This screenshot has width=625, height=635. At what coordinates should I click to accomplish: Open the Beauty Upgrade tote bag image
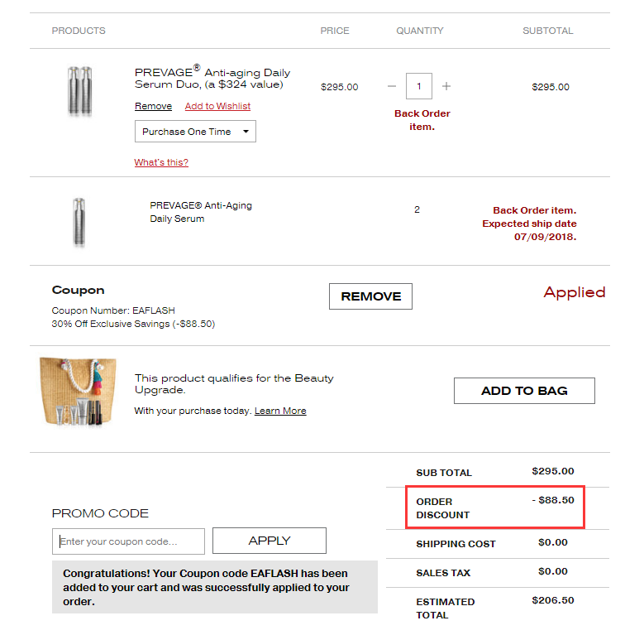(x=78, y=392)
